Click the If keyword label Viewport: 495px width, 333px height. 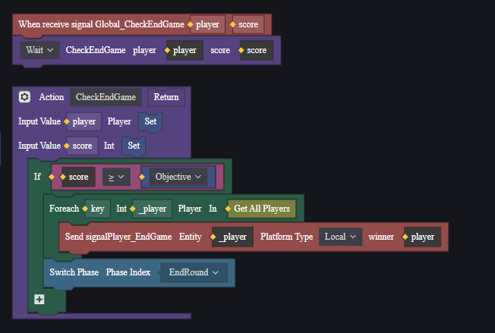tap(37, 177)
